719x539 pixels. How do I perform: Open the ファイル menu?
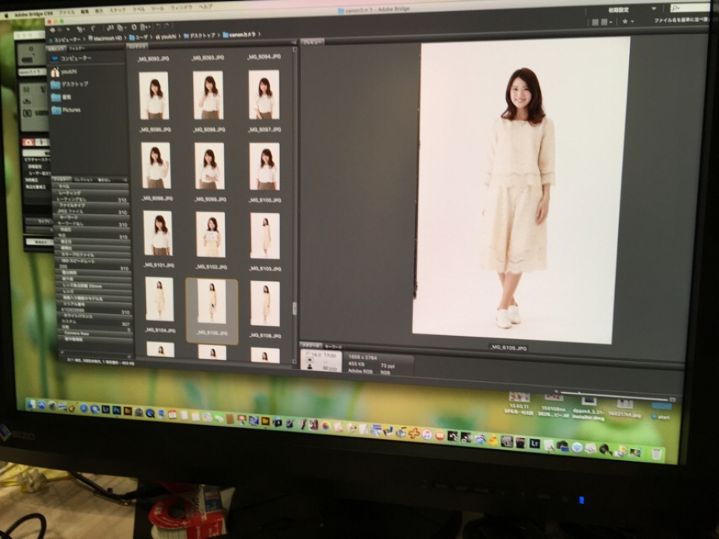click(x=67, y=12)
